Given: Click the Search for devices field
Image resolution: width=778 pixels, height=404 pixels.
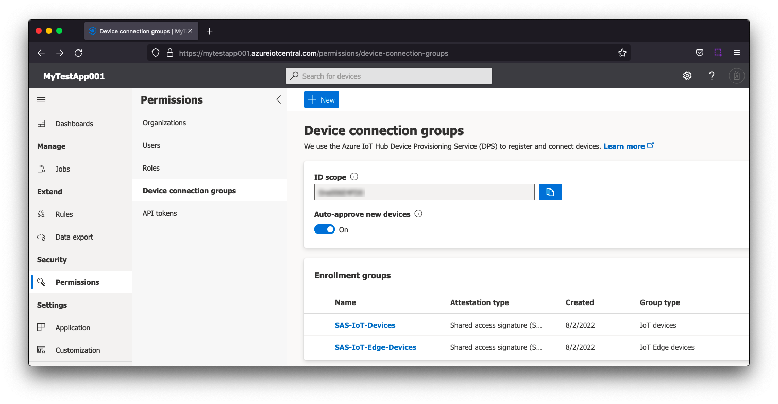Looking at the screenshot, I should 389,76.
